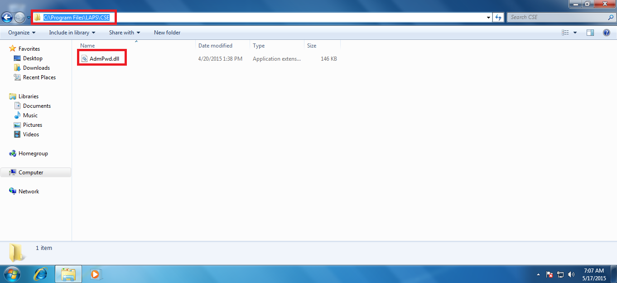Launch Windows Media Player from the taskbar
This screenshot has height=283, width=617.
(96, 274)
